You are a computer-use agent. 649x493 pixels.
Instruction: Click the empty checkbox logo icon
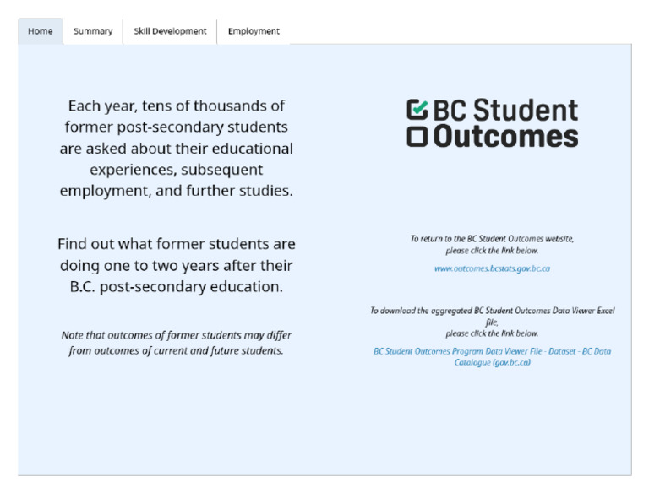click(417, 137)
